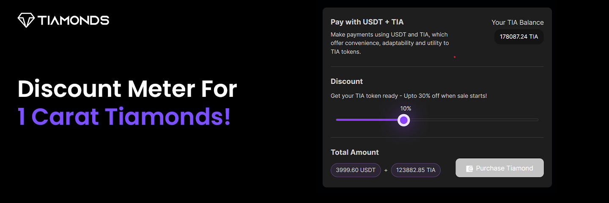The width and height of the screenshot is (609, 203).
Task: Click the Tiamonds diamond logo icon
Action: tap(26, 20)
